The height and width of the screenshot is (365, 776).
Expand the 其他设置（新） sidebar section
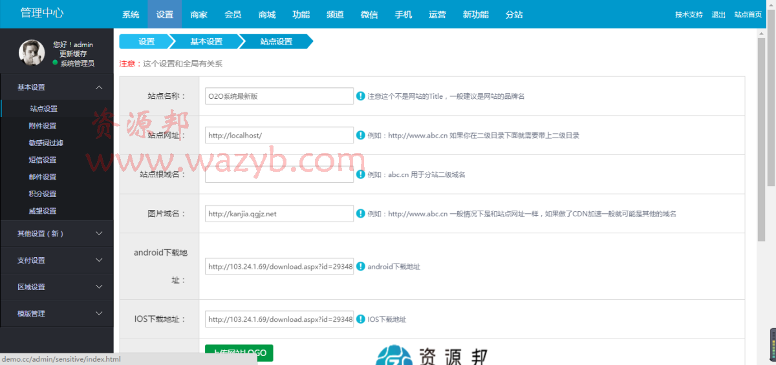pos(57,233)
